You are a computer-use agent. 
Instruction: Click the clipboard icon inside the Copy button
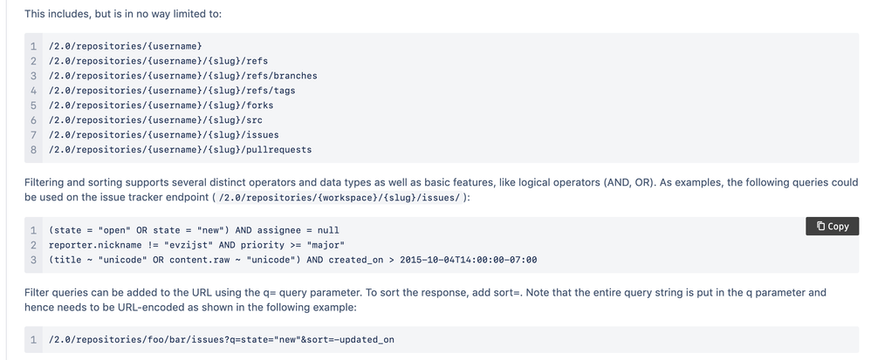tap(820, 226)
